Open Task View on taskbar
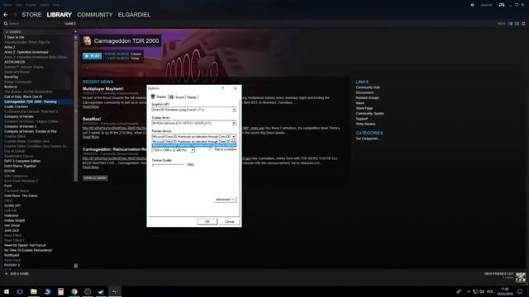 pyautogui.click(x=20, y=291)
